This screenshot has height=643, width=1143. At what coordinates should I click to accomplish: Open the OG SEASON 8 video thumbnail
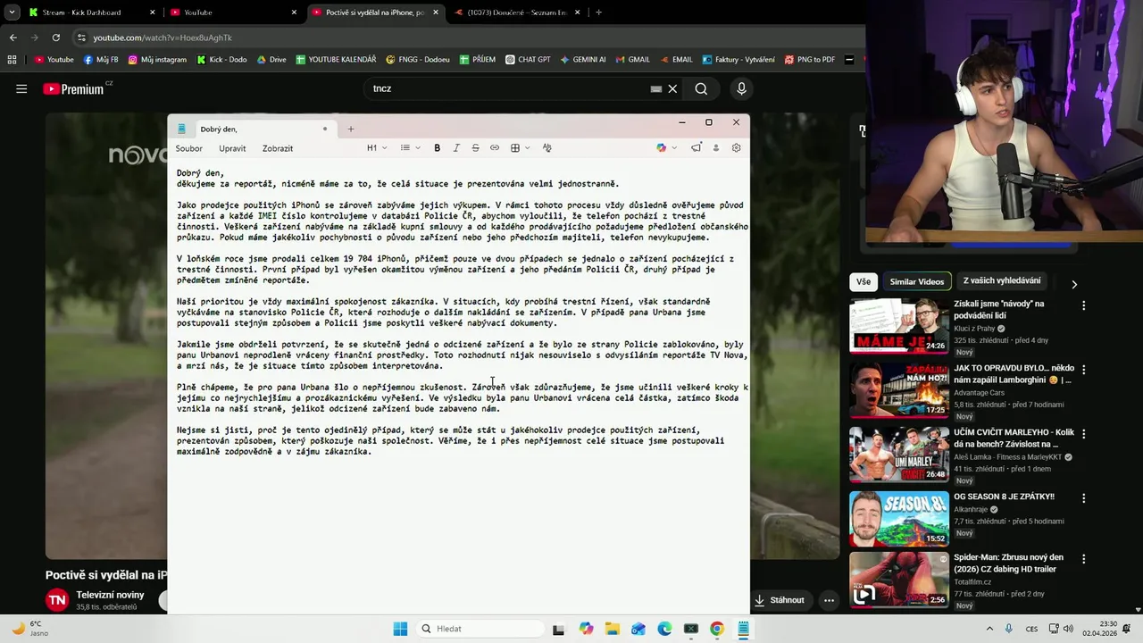[x=898, y=519]
